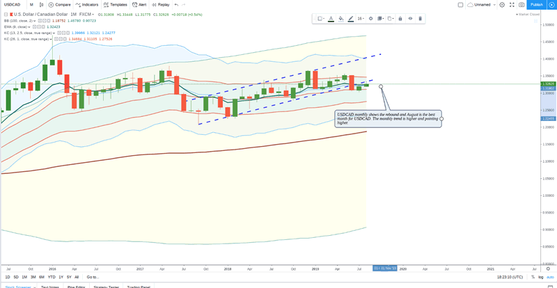557x288 pixels.
Task: Click the Compare button
Action: tap(60, 4)
